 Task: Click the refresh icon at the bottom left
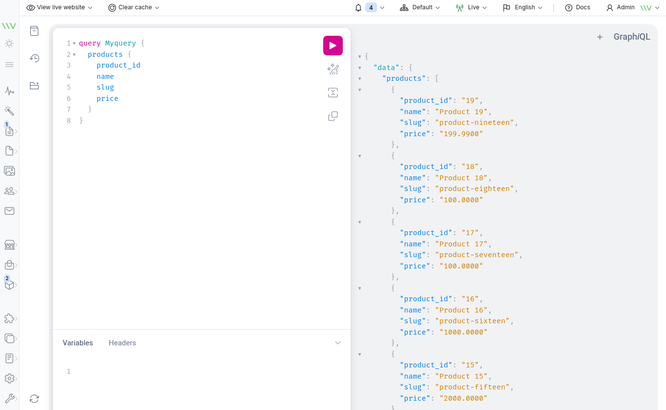click(34, 399)
